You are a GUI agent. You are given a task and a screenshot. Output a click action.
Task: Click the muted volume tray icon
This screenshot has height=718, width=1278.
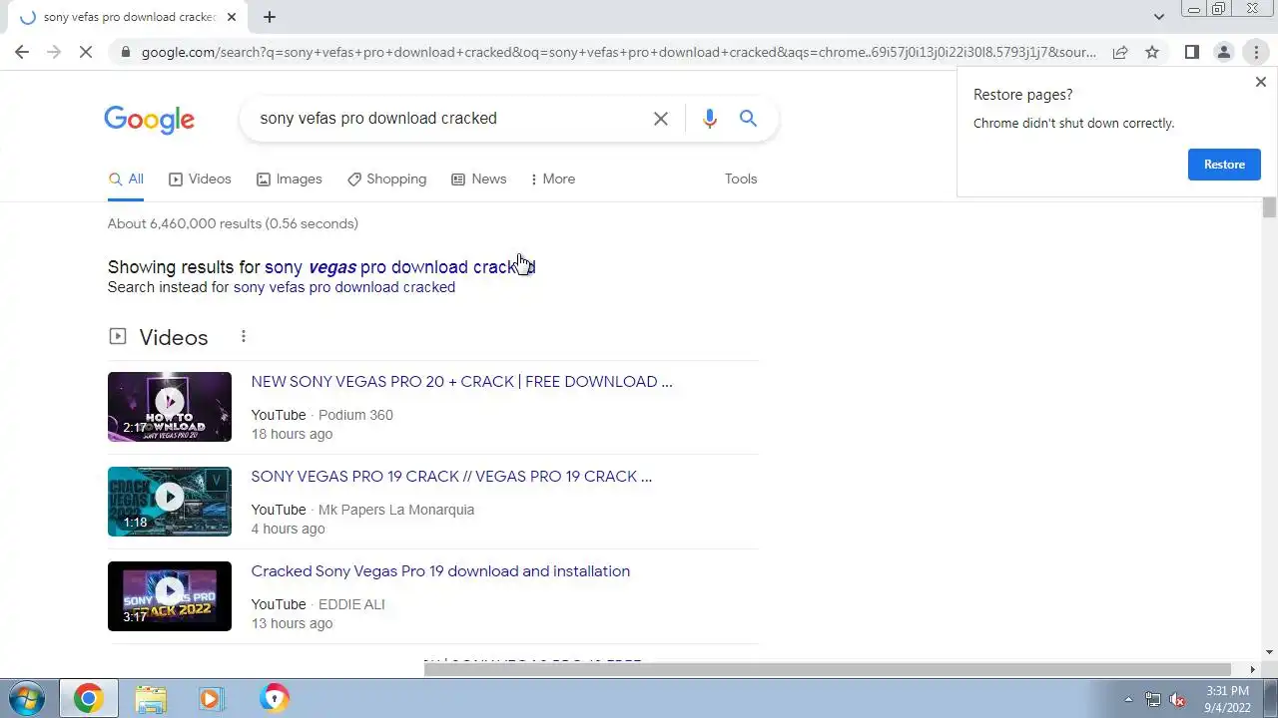point(1178,699)
